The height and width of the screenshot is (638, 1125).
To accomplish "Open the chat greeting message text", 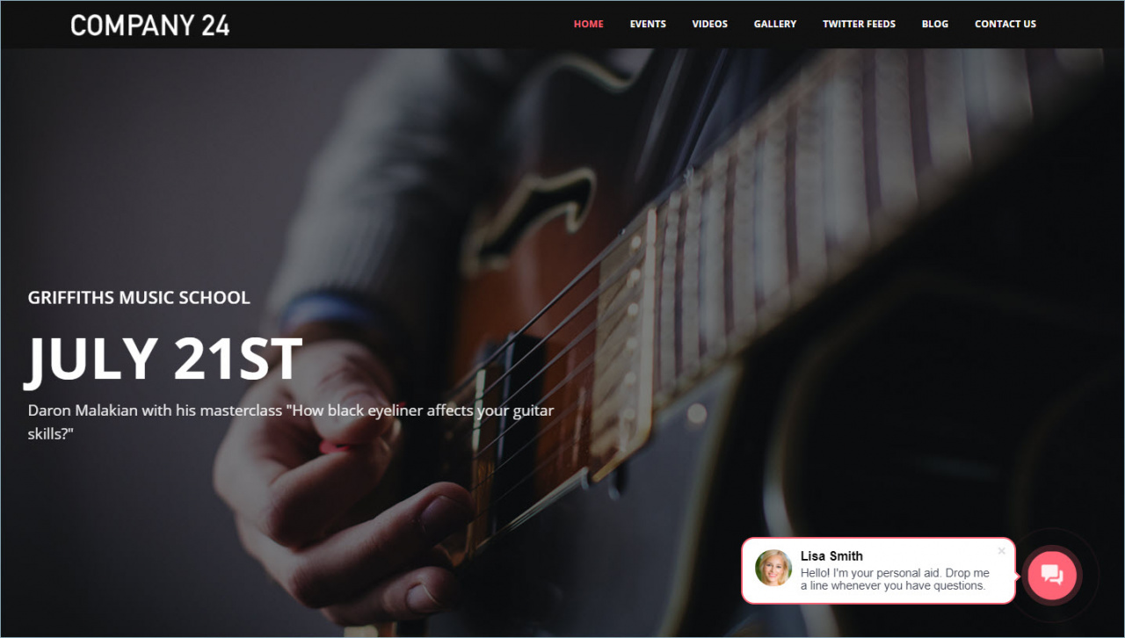I will [x=895, y=579].
